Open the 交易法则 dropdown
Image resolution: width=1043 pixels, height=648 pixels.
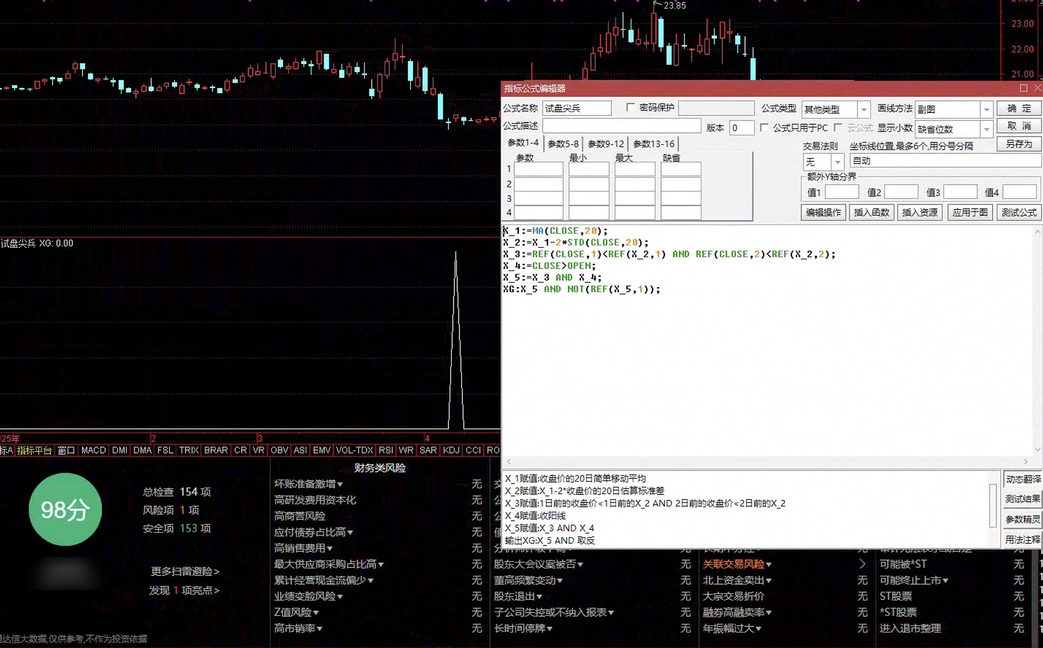837,162
